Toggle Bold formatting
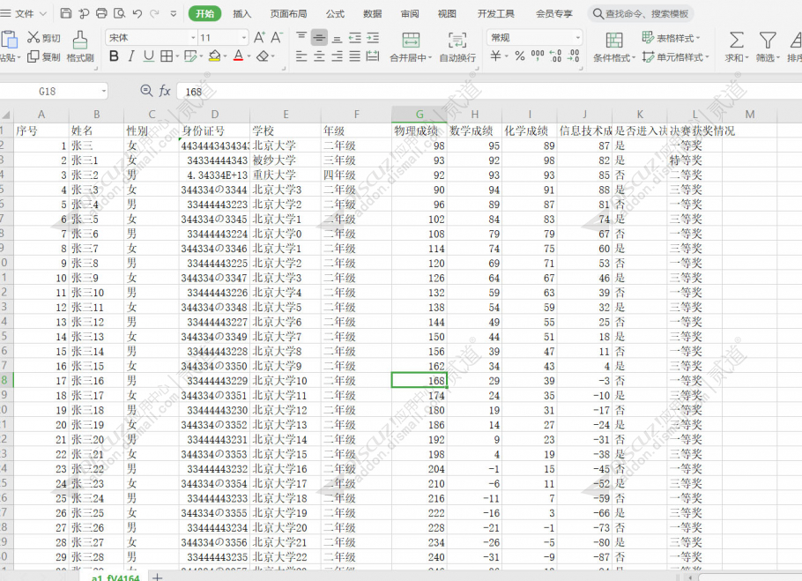This screenshot has height=581, width=802. click(x=114, y=56)
